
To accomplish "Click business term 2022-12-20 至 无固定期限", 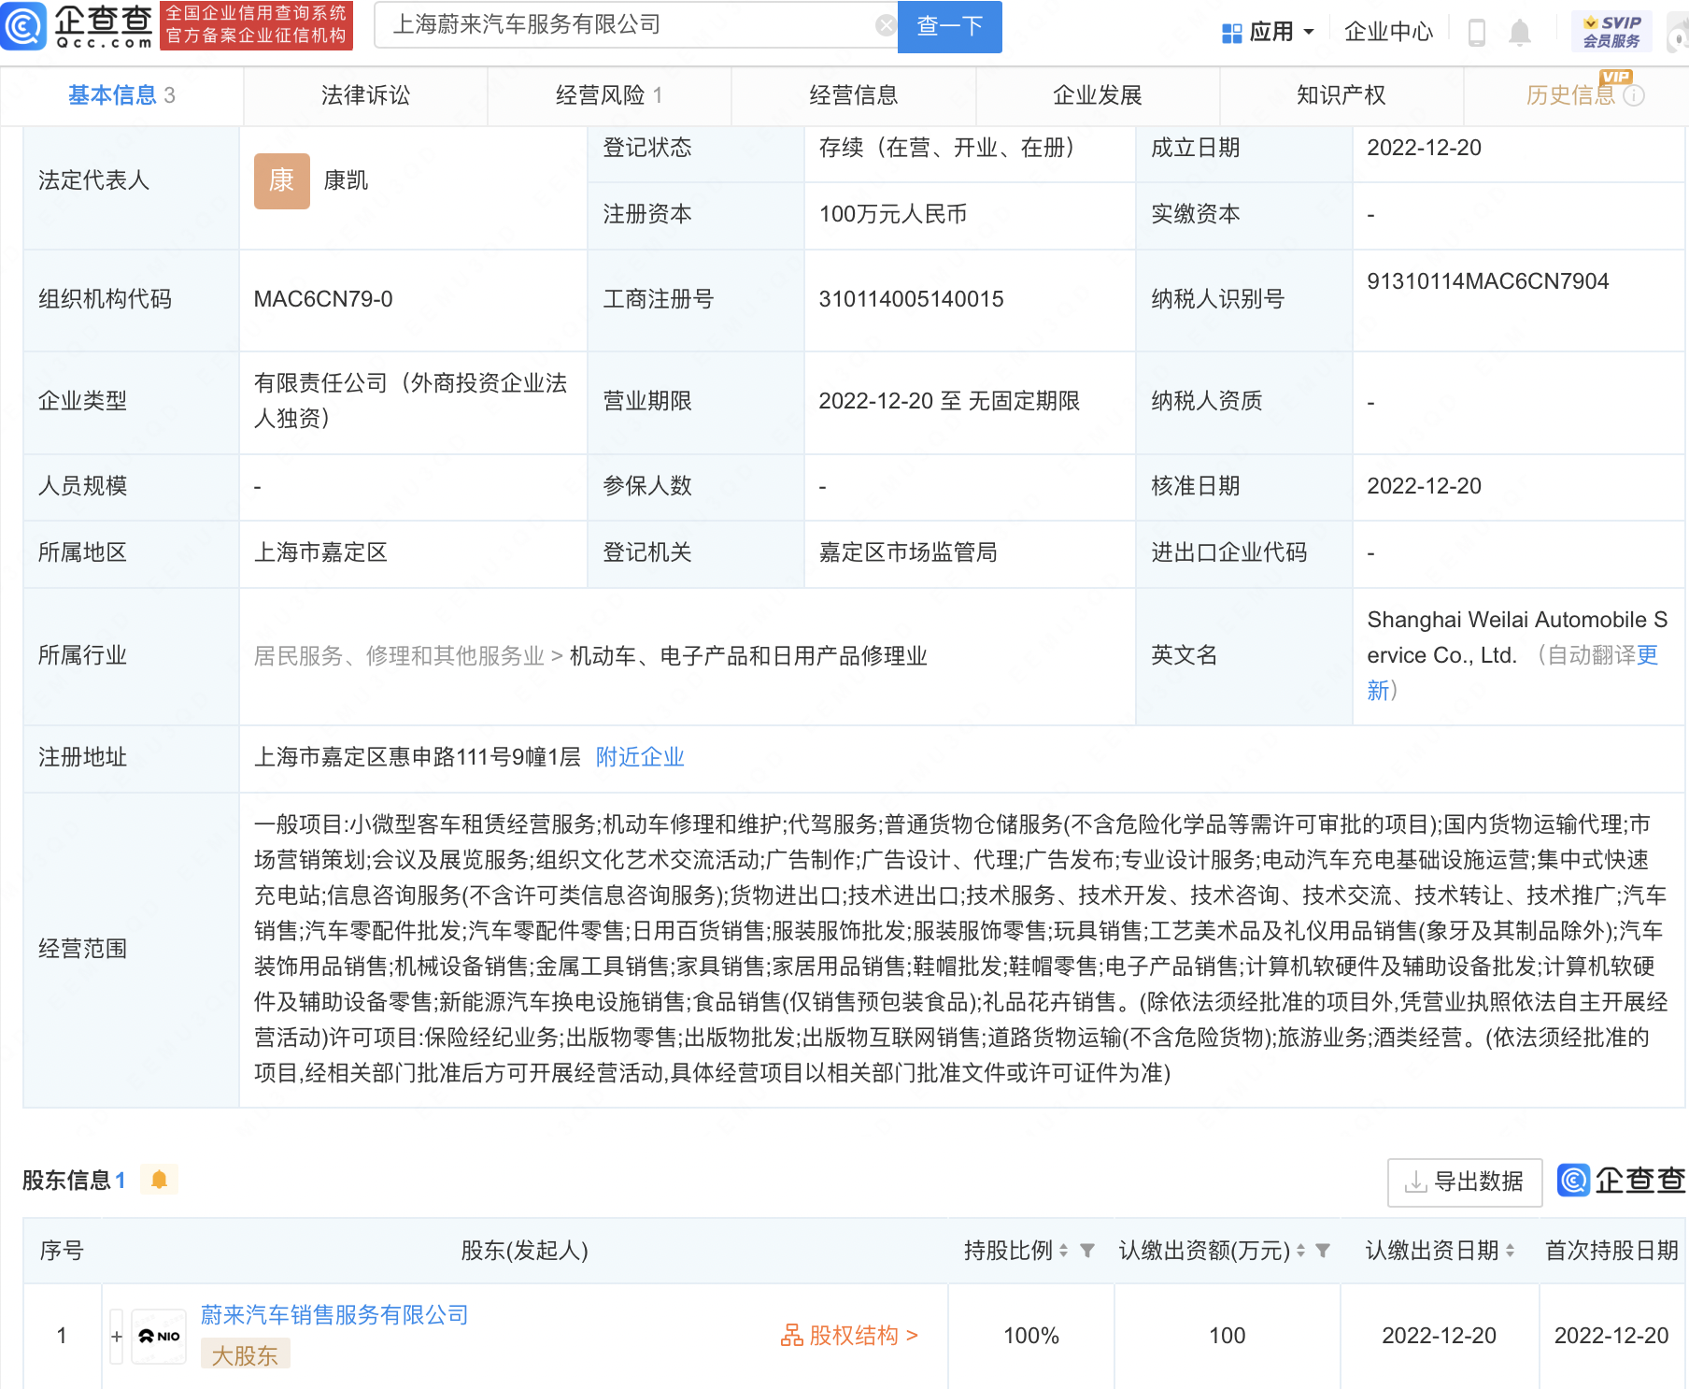I will click(949, 401).
